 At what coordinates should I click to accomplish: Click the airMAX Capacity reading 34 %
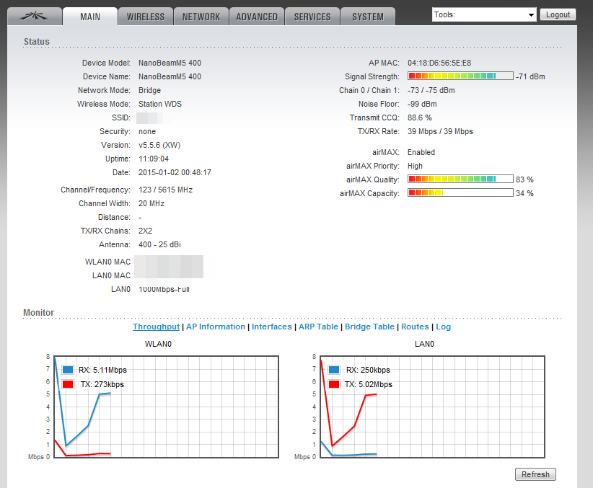tap(524, 193)
